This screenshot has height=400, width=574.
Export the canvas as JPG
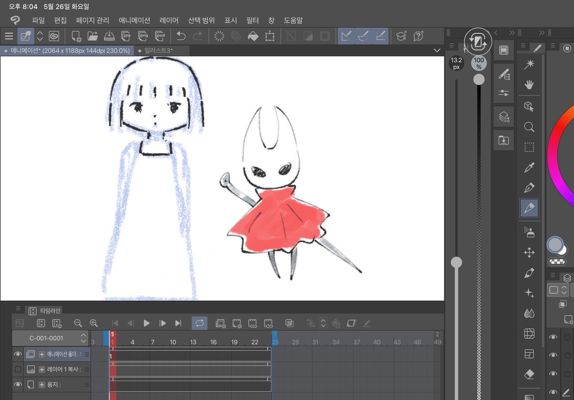(x=126, y=36)
